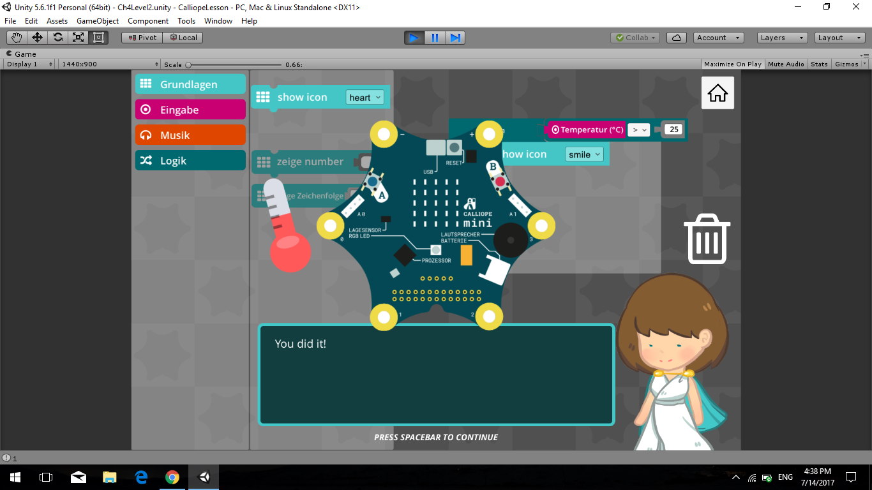The height and width of the screenshot is (490, 872).
Task: Click the yellow pin labeled 1
Action: click(384, 317)
